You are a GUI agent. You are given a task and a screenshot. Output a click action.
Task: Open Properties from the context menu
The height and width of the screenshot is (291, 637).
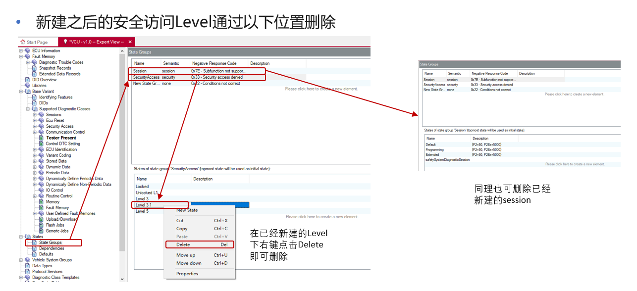187,274
